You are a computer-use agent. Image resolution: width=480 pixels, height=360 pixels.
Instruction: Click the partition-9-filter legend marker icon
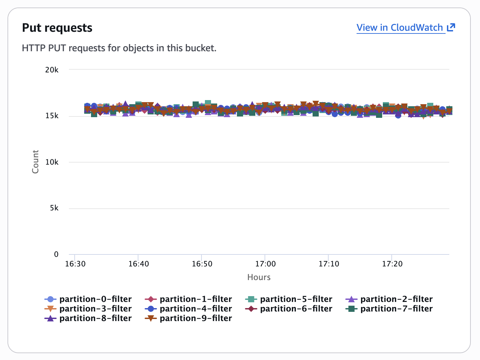click(150, 318)
